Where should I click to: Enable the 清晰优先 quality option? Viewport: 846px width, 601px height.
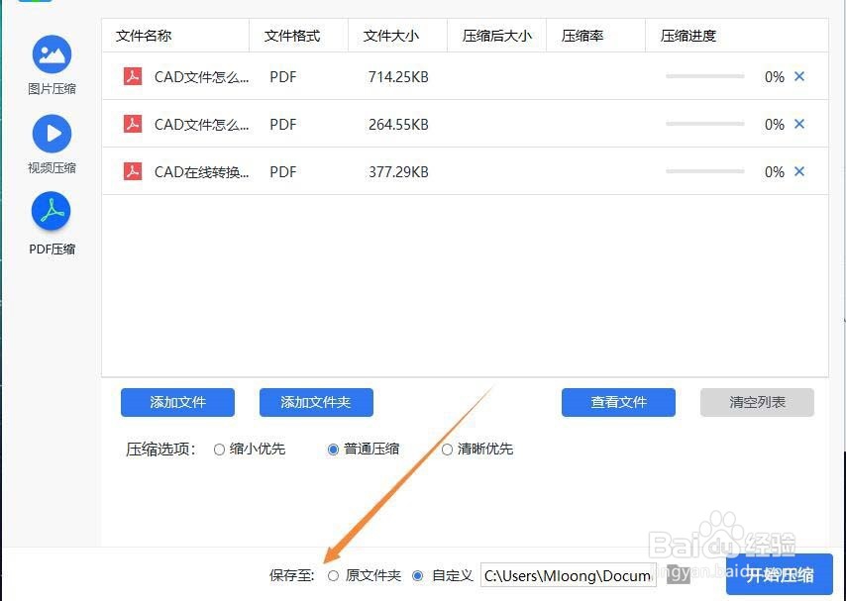point(447,449)
